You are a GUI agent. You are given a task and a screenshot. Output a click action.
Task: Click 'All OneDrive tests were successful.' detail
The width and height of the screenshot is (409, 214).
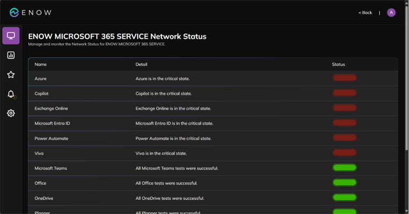tap(170, 198)
